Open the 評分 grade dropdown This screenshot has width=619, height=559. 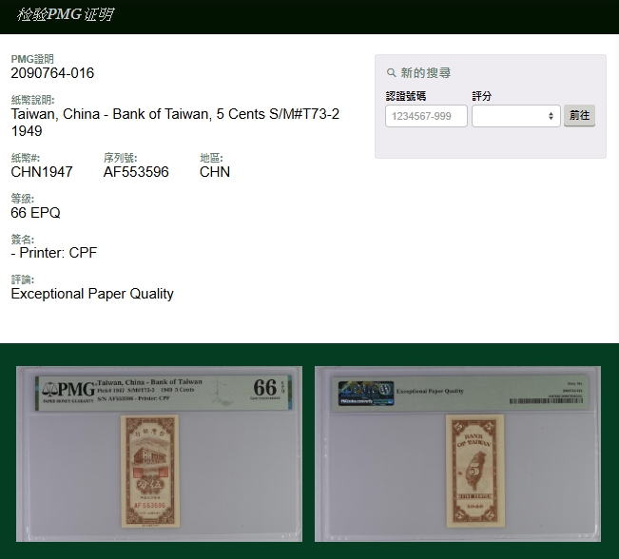pyautogui.click(x=516, y=116)
